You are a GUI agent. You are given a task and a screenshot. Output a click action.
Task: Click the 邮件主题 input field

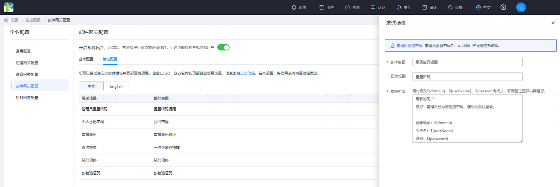tap(467, 62)
